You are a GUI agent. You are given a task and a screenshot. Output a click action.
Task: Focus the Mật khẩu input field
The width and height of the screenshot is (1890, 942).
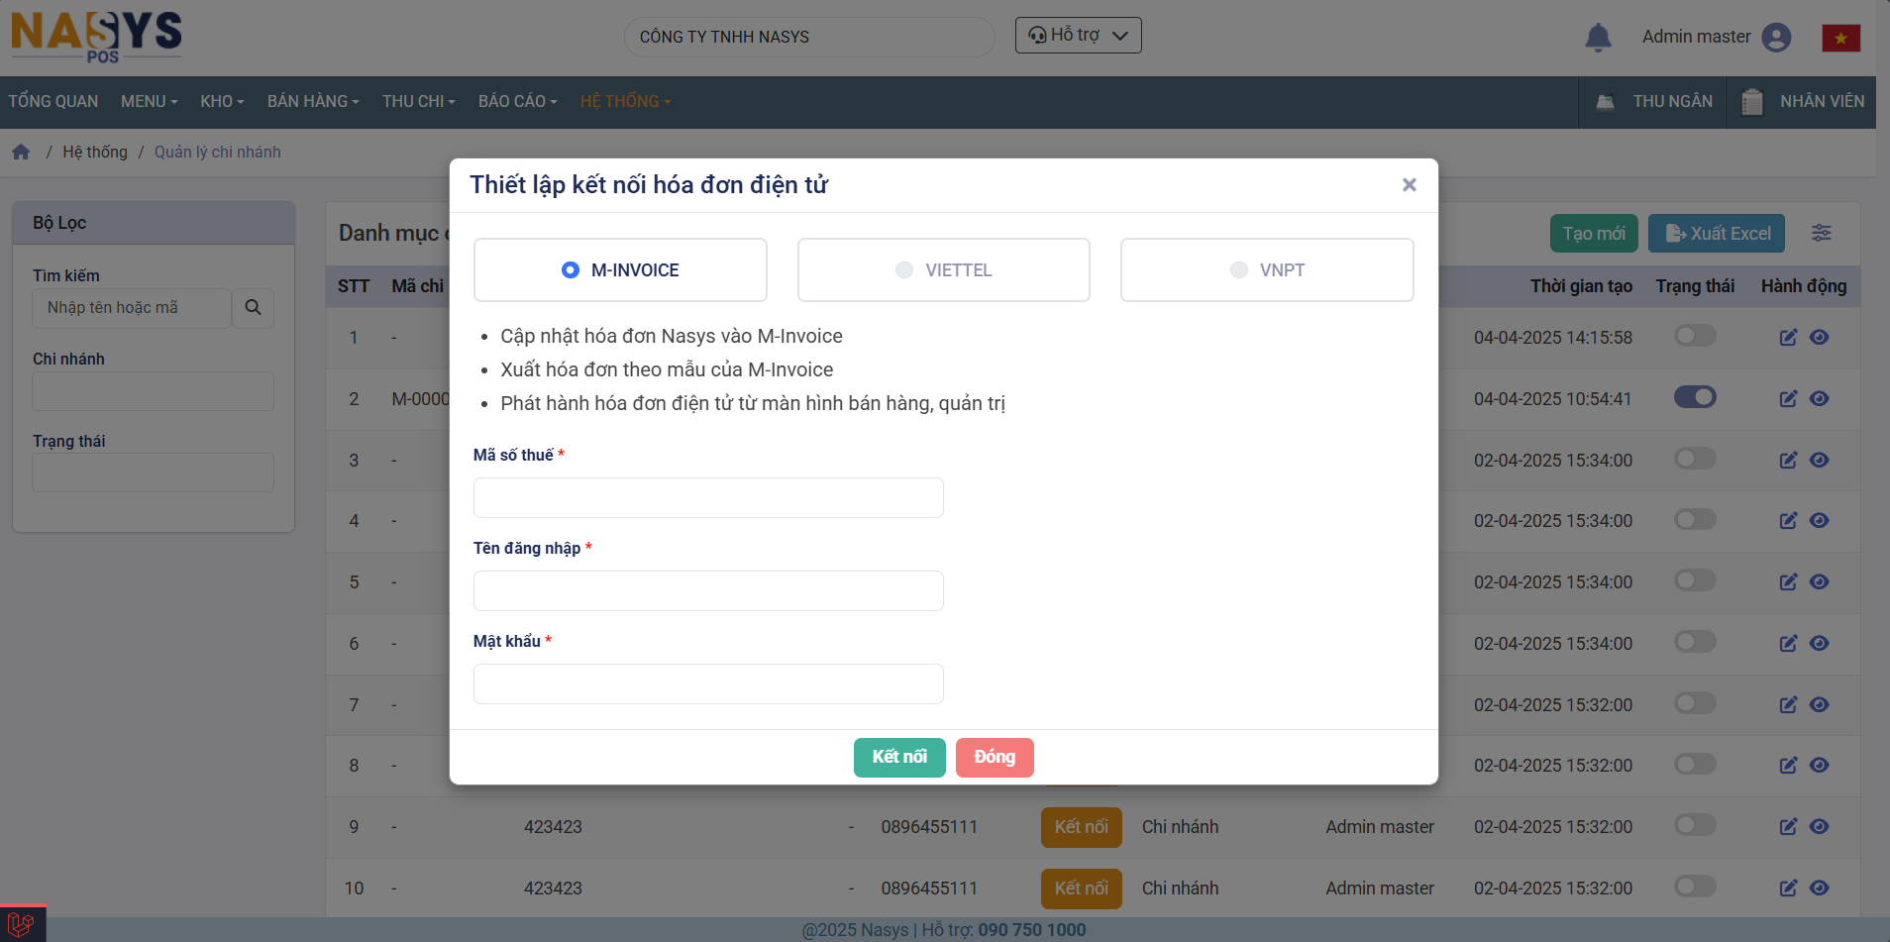[x=708, y=683]
